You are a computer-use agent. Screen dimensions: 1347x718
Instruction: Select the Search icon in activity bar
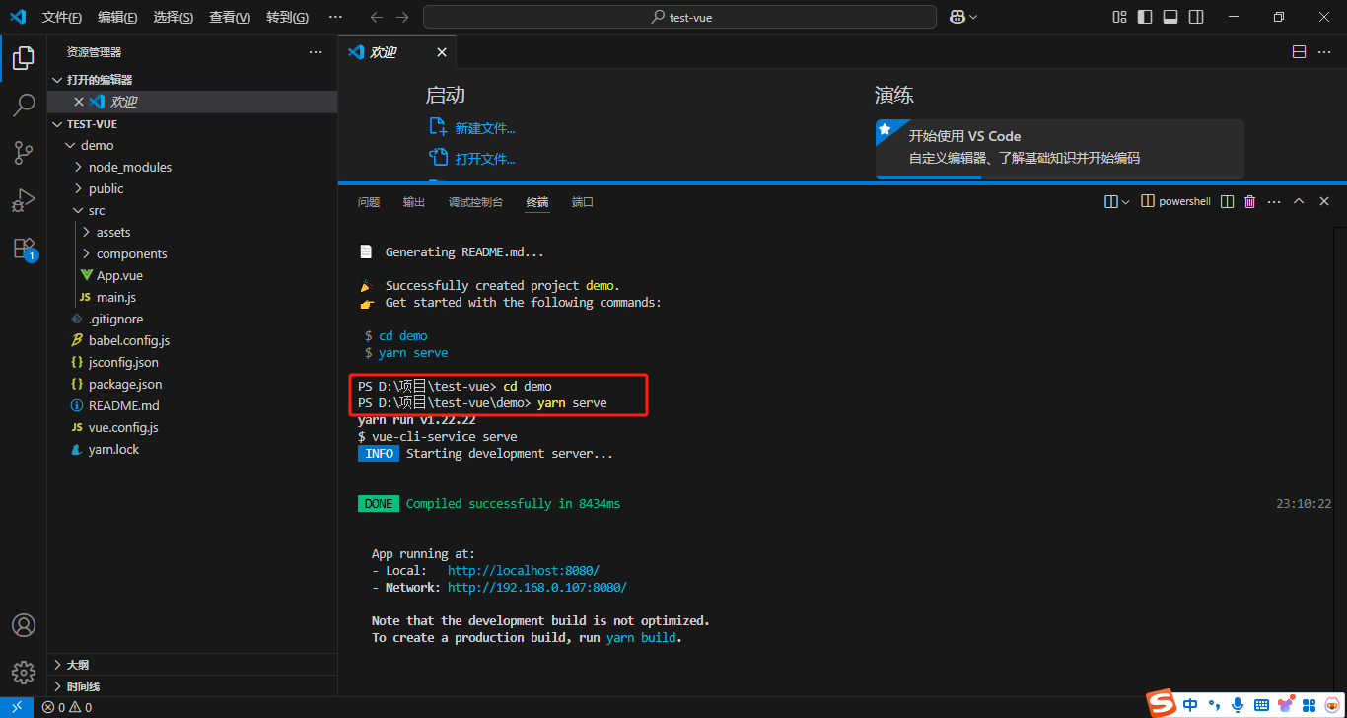click(x=24, y=106)
